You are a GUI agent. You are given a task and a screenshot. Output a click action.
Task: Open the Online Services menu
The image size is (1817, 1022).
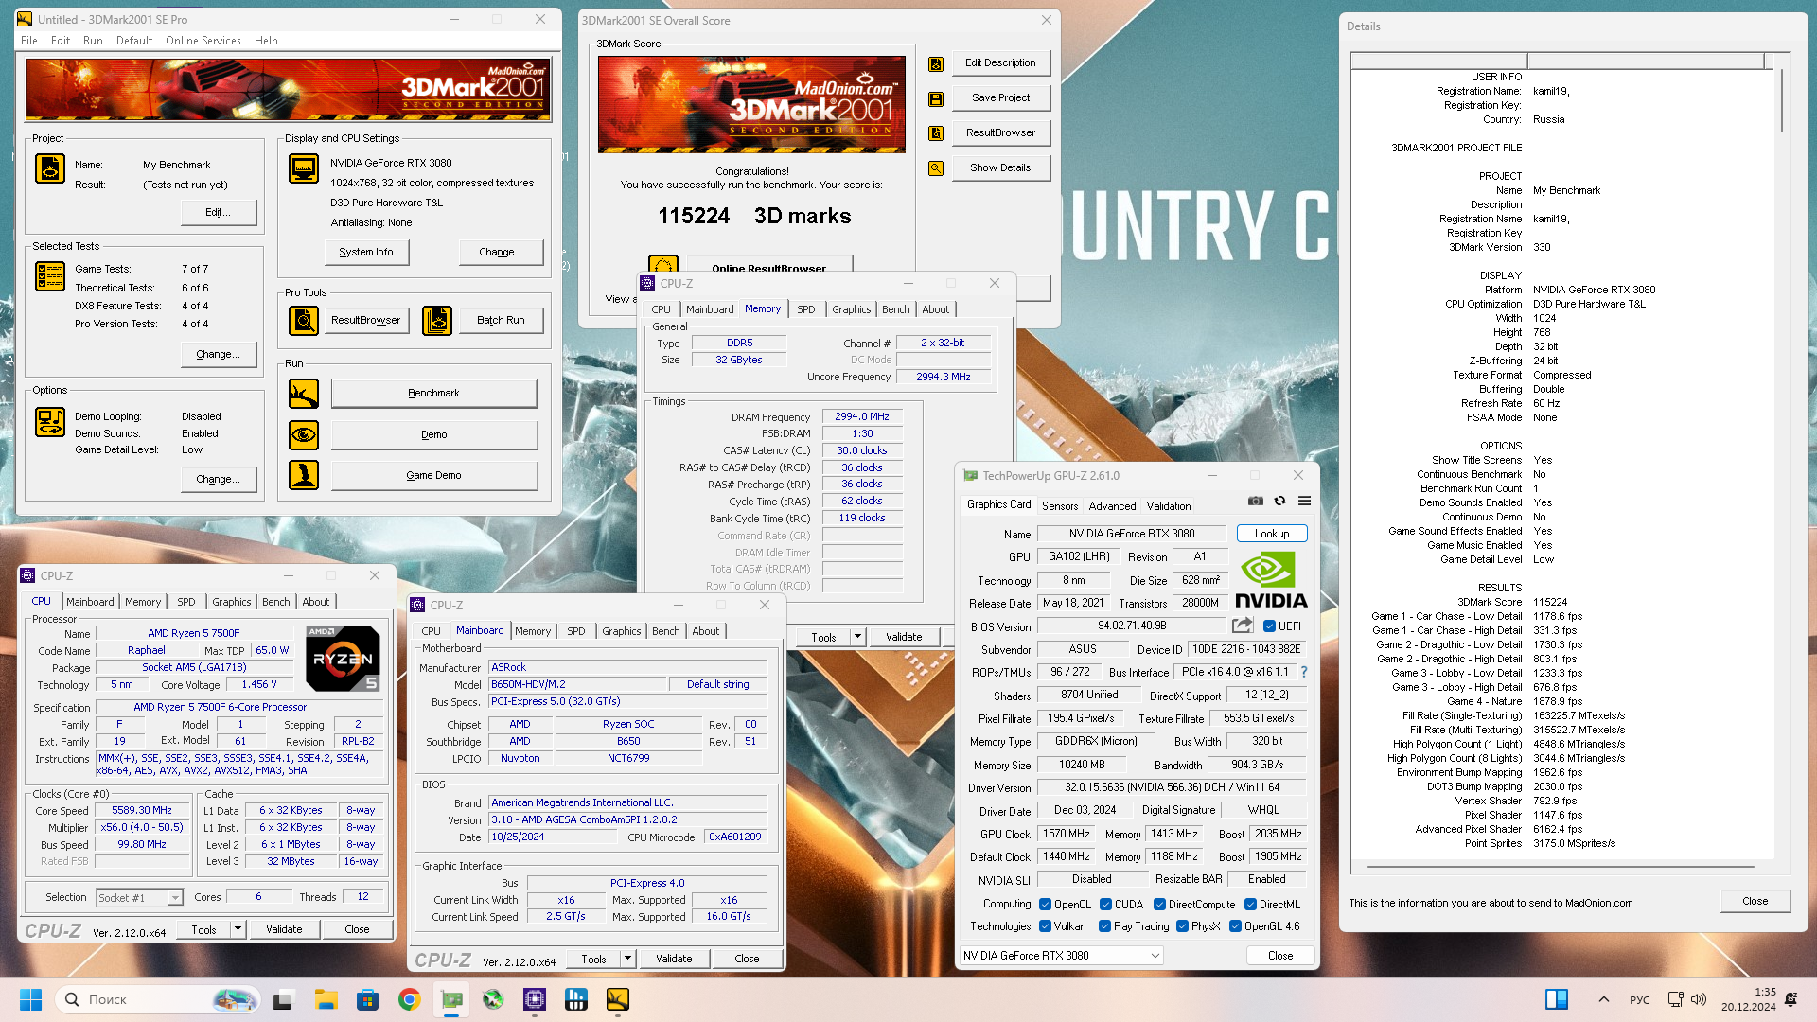(x=203, y=41)
